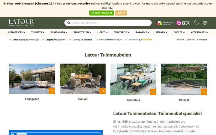Open the Tuinset round table photo
The width and height of the screenshot is (216, 135).
(x=83, y=79)
